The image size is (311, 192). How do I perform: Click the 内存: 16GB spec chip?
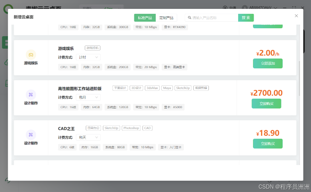pyautogui.click(x=90, y=147)
